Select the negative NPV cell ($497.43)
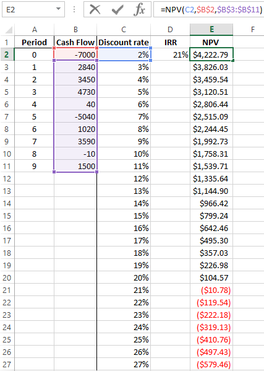Image resolution: width=264 pixels, height=371 pixels. 211,352
